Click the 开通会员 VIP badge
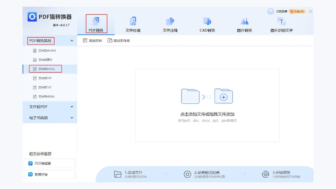This screenshot has width=336, height=189. pyautogui.click(x=297, y=11)
